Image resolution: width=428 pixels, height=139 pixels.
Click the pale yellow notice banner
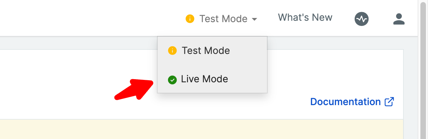click(x=202, y=129)
